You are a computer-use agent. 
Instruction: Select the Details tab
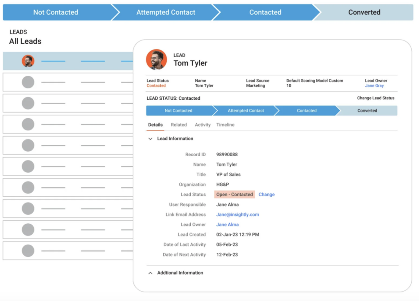(x=155, y=125)
